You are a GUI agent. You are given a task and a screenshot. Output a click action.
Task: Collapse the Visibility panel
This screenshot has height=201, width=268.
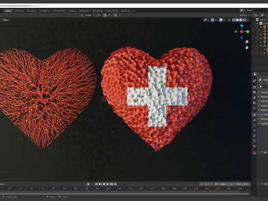click(x=259, y=123)
